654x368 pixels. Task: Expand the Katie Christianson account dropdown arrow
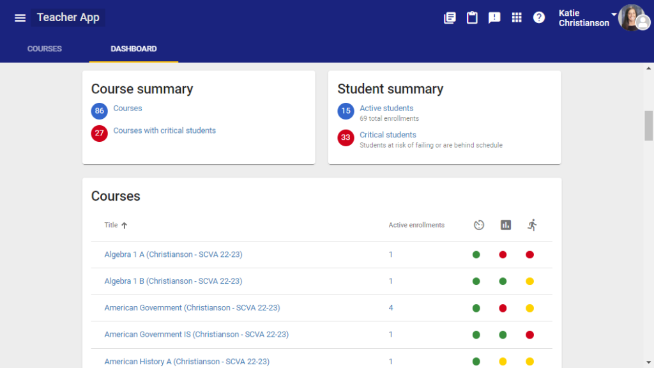tap(614, 14)
